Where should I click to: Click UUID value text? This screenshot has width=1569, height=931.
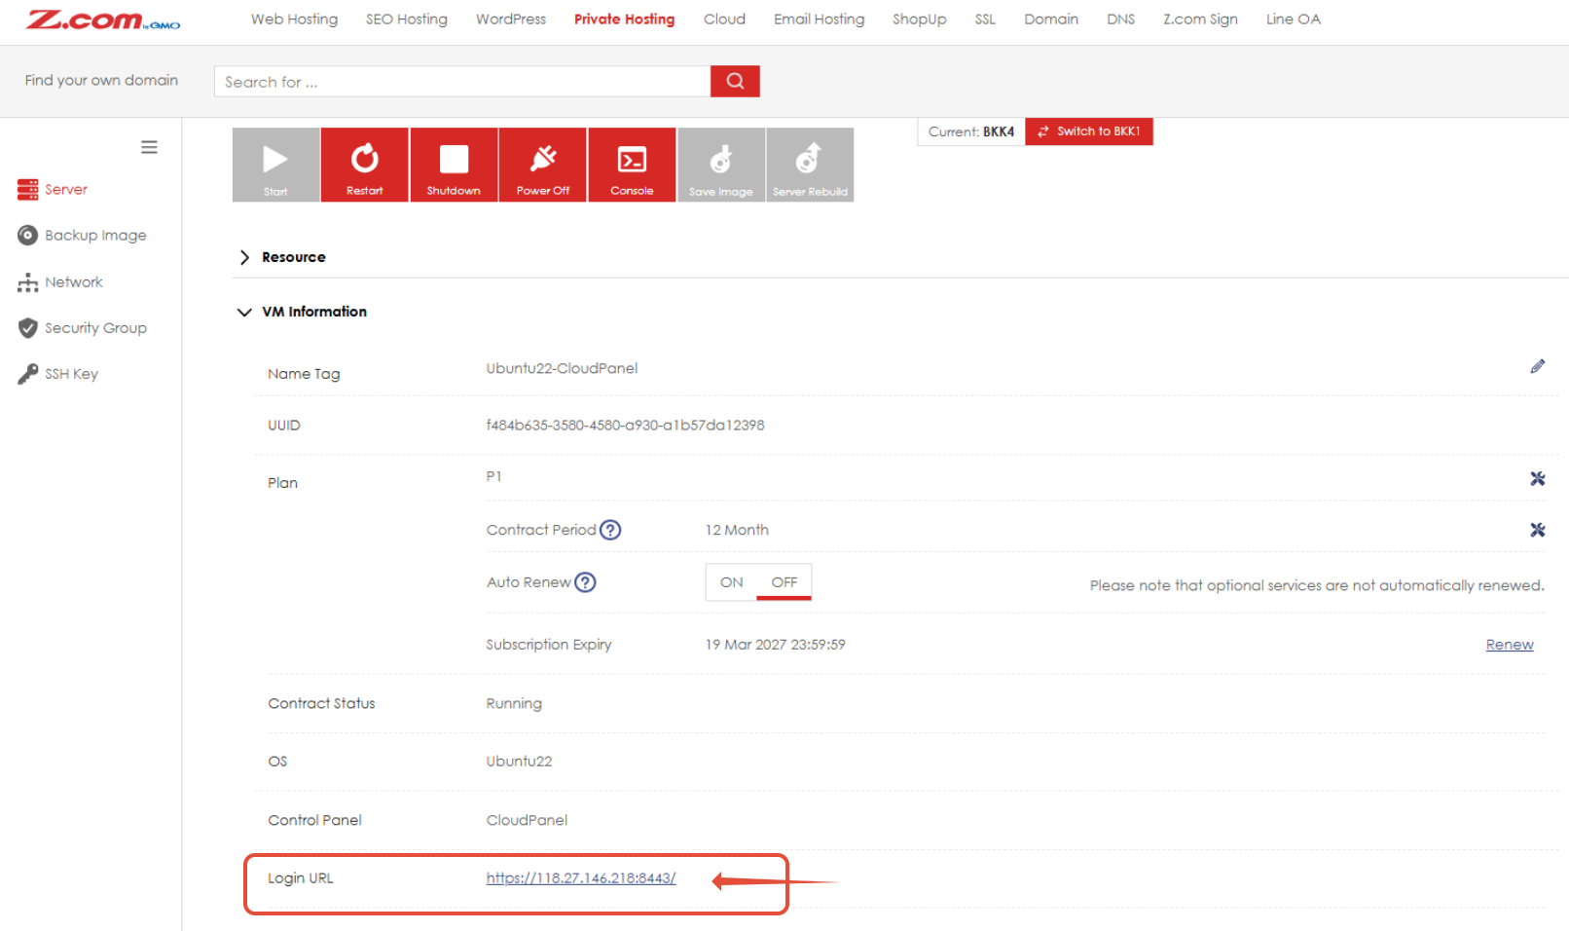(x=625, y=426)
